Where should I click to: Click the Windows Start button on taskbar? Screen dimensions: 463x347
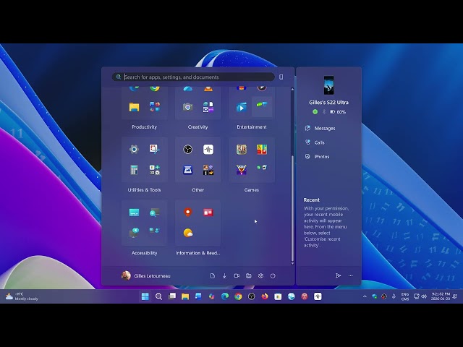[x=145, y=296]
